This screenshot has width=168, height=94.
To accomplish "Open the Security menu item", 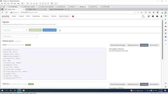I will click(x=54, y=16).
